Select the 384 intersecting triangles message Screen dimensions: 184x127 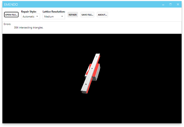coord(28,28)
